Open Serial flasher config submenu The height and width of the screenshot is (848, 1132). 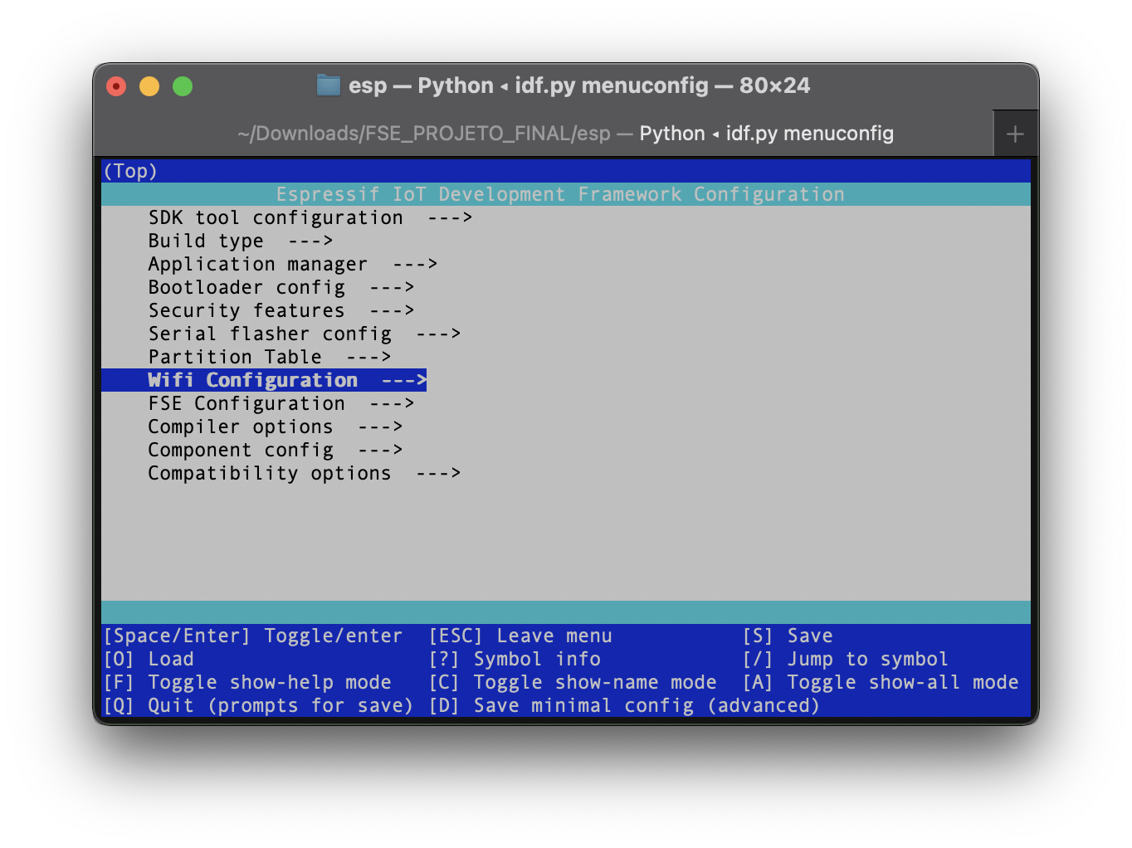[304, 334]
